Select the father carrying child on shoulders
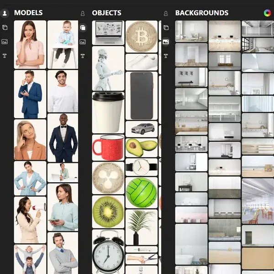Screen dimensions: 274x274 pos(30,259)
